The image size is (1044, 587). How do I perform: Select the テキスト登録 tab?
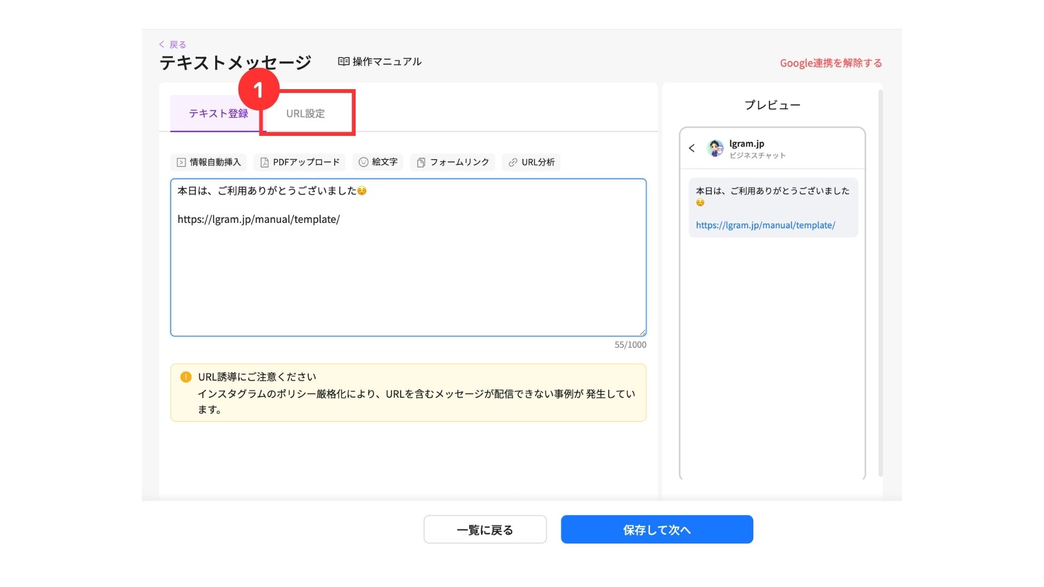(218, 114)
